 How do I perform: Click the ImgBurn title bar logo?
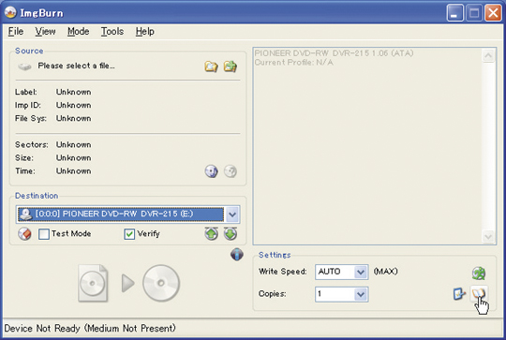tap(10, 12)
